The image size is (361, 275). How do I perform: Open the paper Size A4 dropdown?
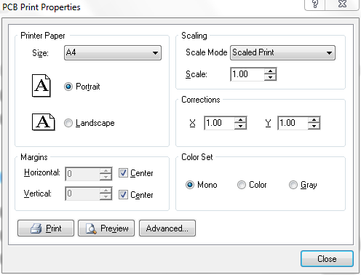113,52
